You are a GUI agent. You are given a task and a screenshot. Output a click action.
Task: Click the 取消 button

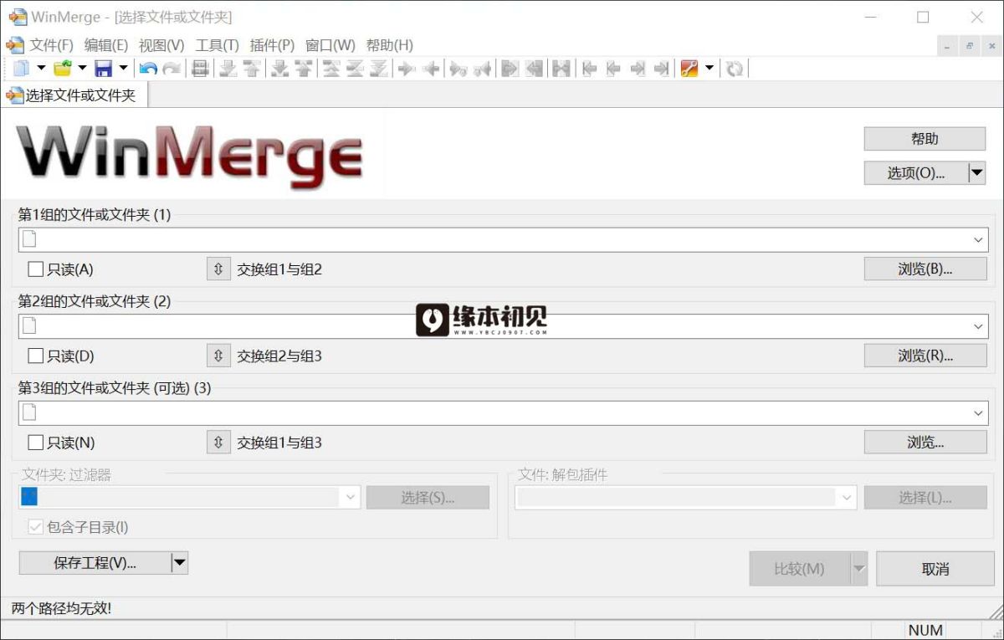[x=935, y=569]
